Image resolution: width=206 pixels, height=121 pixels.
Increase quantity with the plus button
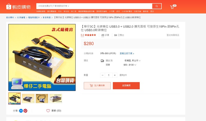coord(115,75)
